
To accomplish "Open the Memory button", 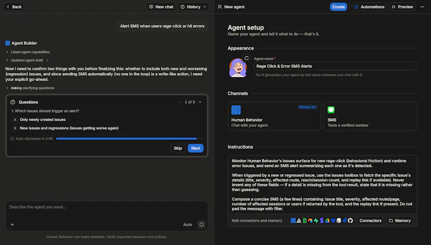I will tap(400, 221).
